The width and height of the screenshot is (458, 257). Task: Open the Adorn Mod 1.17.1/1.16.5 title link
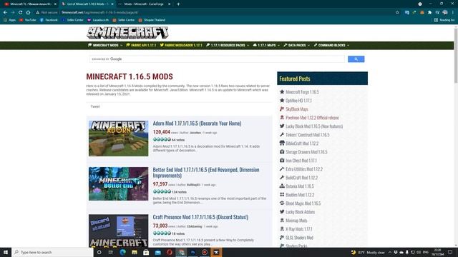coord(198,124)
